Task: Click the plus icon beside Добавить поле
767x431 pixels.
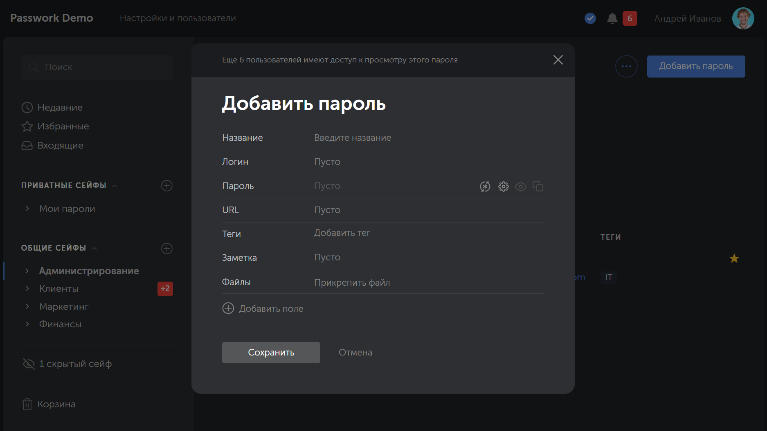Action: [x=228, y=308]
